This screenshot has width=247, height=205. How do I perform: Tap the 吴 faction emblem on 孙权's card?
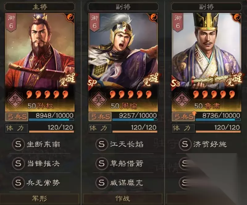(15, 100)
